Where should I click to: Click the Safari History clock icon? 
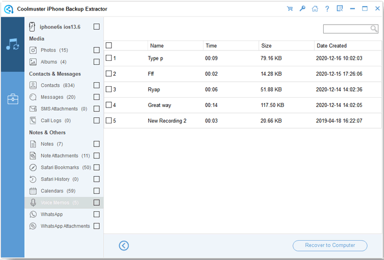33,179
